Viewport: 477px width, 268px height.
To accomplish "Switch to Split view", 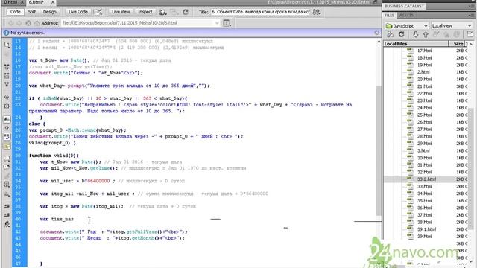I will point(31,12).
